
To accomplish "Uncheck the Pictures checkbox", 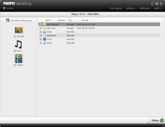I will tap(15, 37).
